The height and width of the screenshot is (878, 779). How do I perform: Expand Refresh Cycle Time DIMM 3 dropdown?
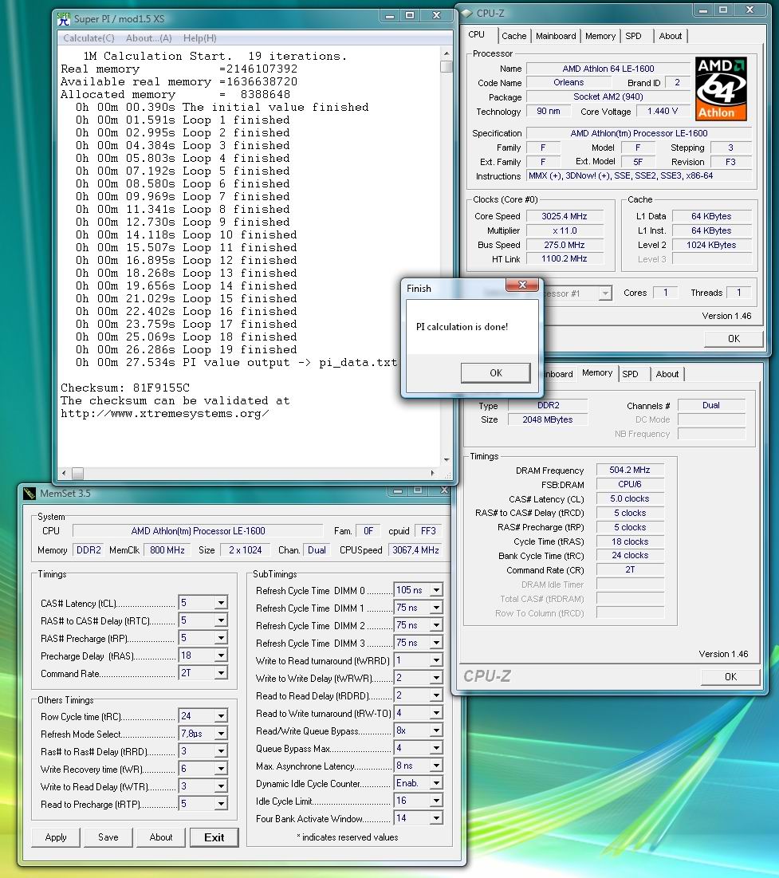click(x=436, y=643)
